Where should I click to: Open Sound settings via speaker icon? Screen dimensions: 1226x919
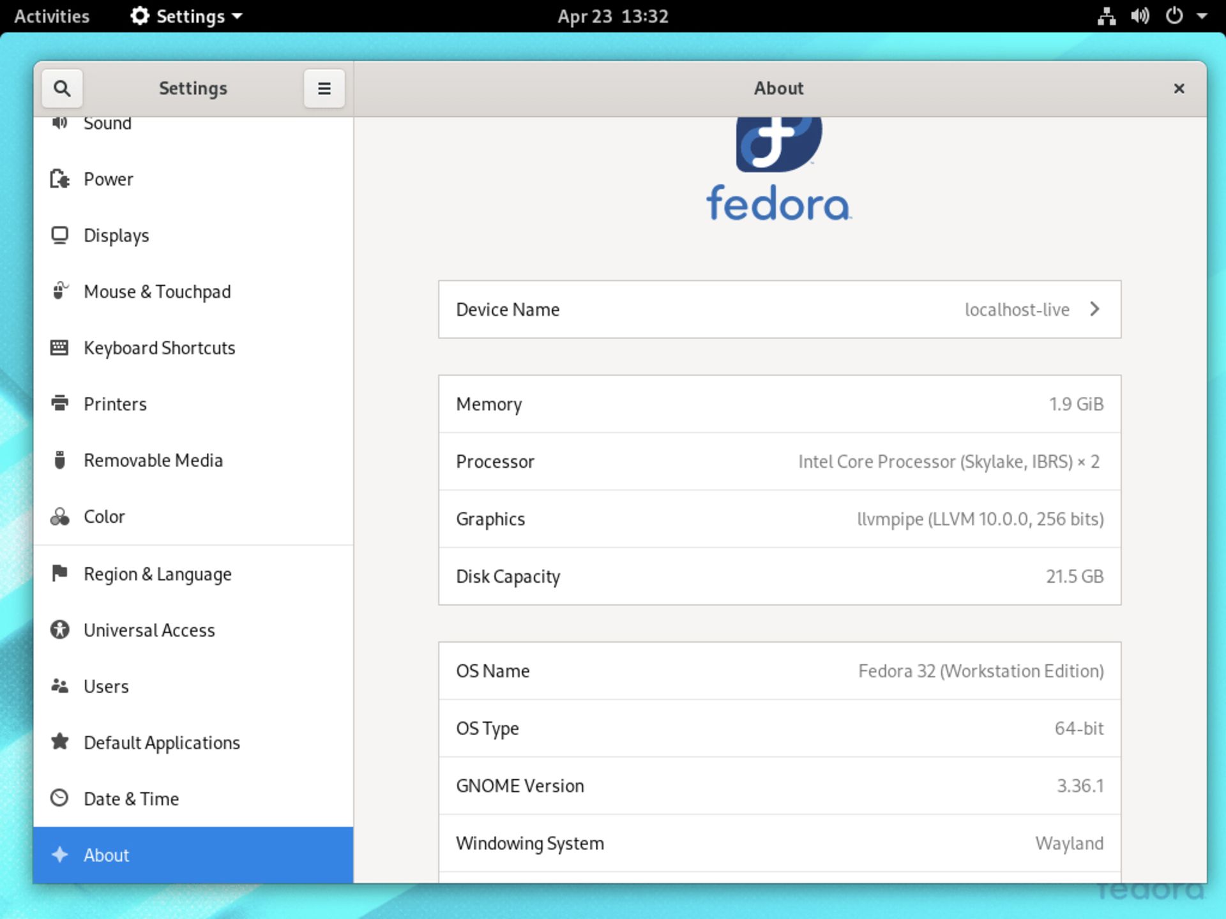pos(60,123)
